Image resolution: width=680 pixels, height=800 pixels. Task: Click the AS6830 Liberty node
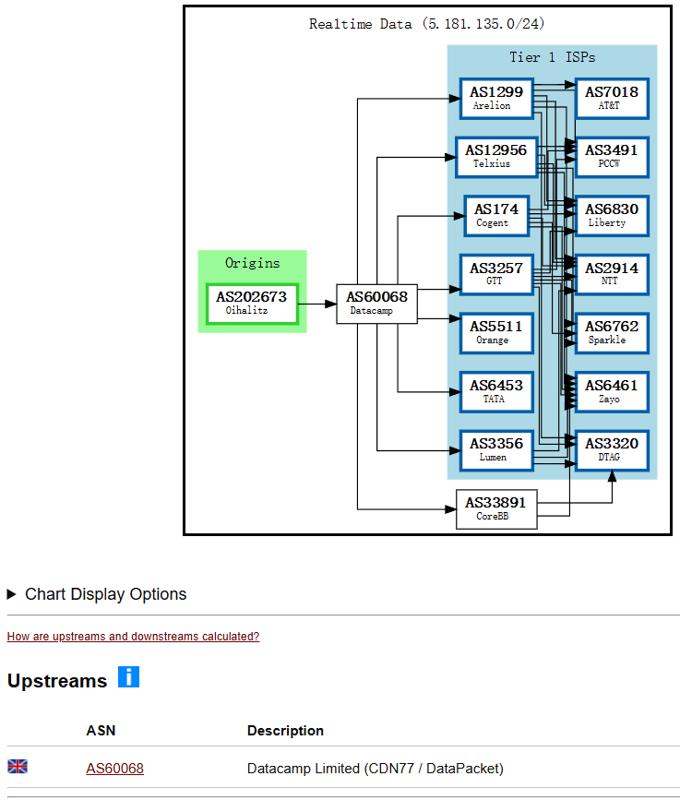click(x=612, y=216)
